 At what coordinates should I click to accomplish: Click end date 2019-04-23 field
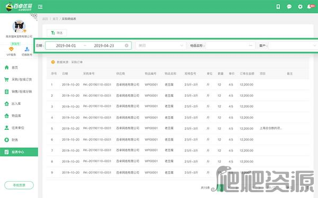pyautogui.click(x=104, y=45)
